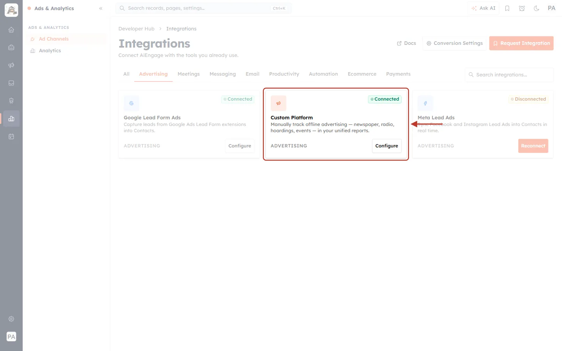The image size is (562, 351).
Task: Click the Disconnected badge on Meta Lead Ads
Action: [528, 99]
